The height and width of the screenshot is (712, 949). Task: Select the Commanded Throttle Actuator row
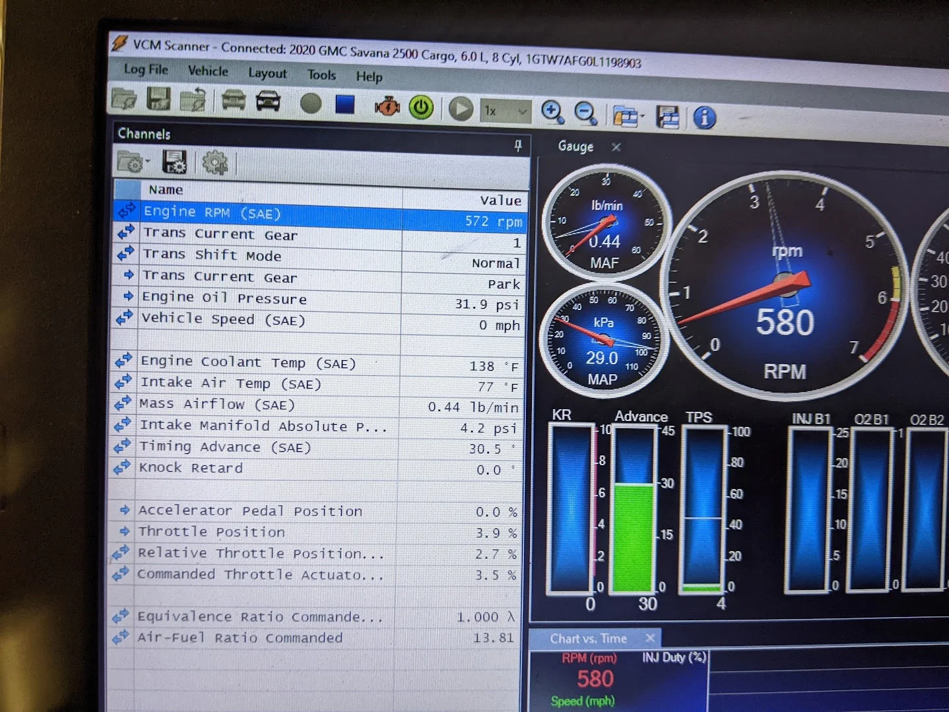pyautogui.click(x=313, y=574)
